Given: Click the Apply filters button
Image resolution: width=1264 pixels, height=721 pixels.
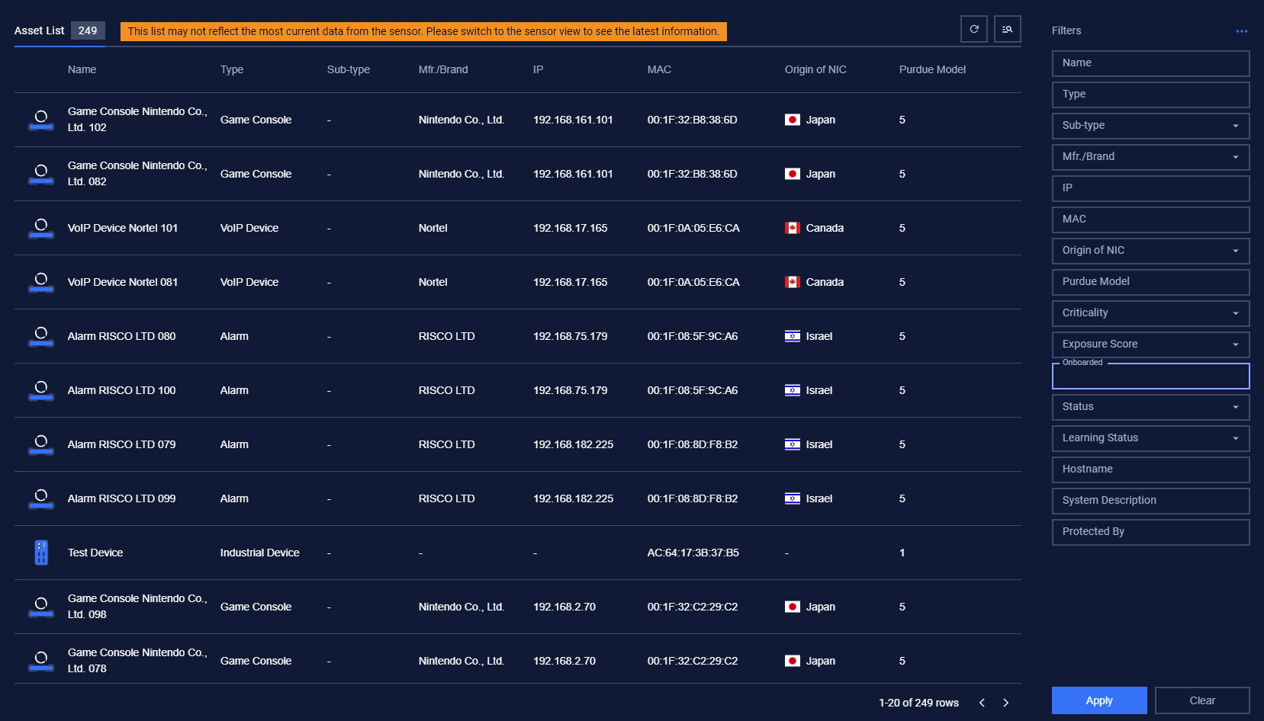Looking at the screenshot, I should pyautogui.click(x=1099, y=700).
